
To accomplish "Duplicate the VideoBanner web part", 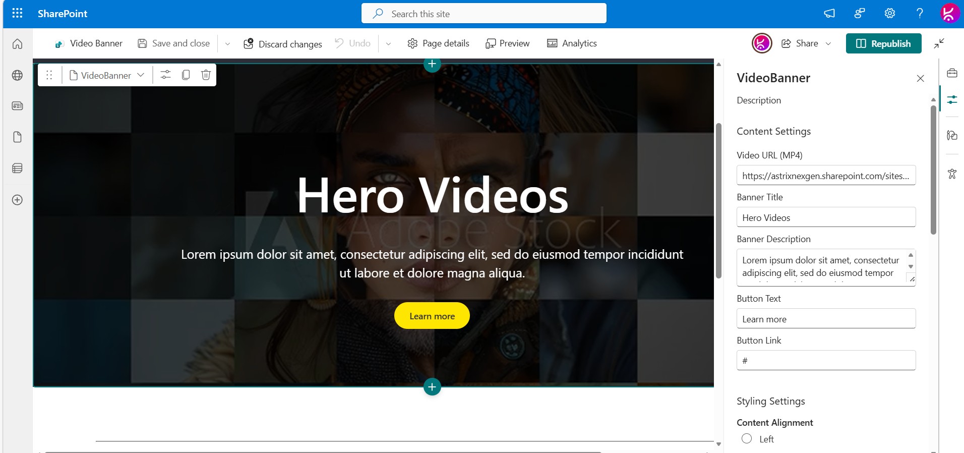I will pyautogui.click(x=186, y=75).
